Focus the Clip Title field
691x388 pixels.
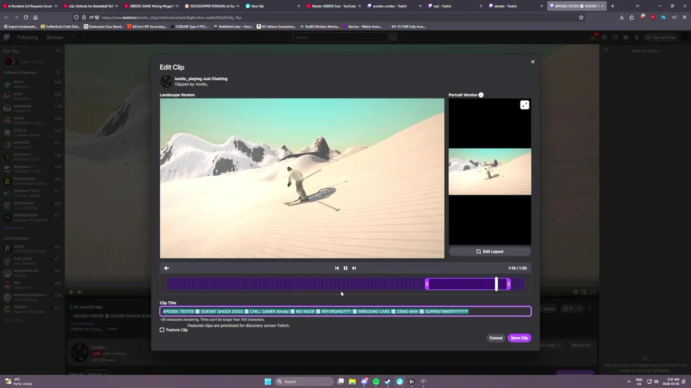coord(345,311)
